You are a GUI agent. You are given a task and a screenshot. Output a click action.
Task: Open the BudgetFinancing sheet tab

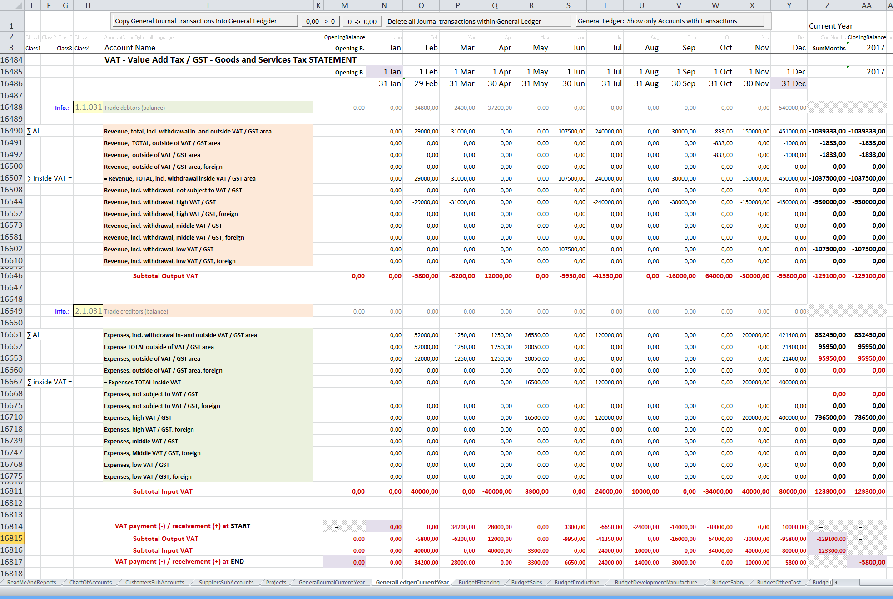click(479, 582)
